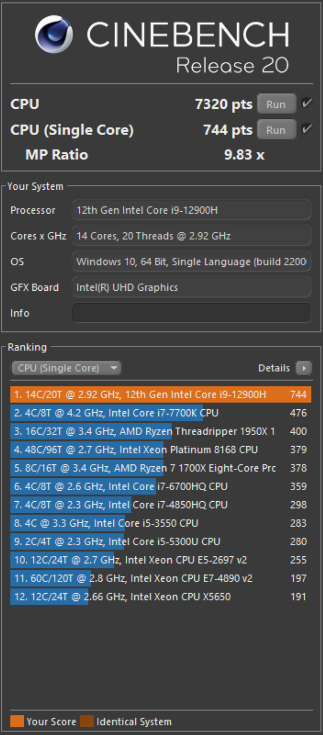Click the Processor name field
This screenshot has width=323, height=735.
[191, 210]
